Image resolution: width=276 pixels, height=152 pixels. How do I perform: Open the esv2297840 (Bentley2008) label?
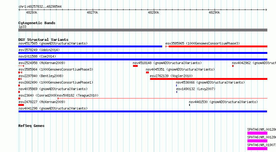click(x=41, y=76)
